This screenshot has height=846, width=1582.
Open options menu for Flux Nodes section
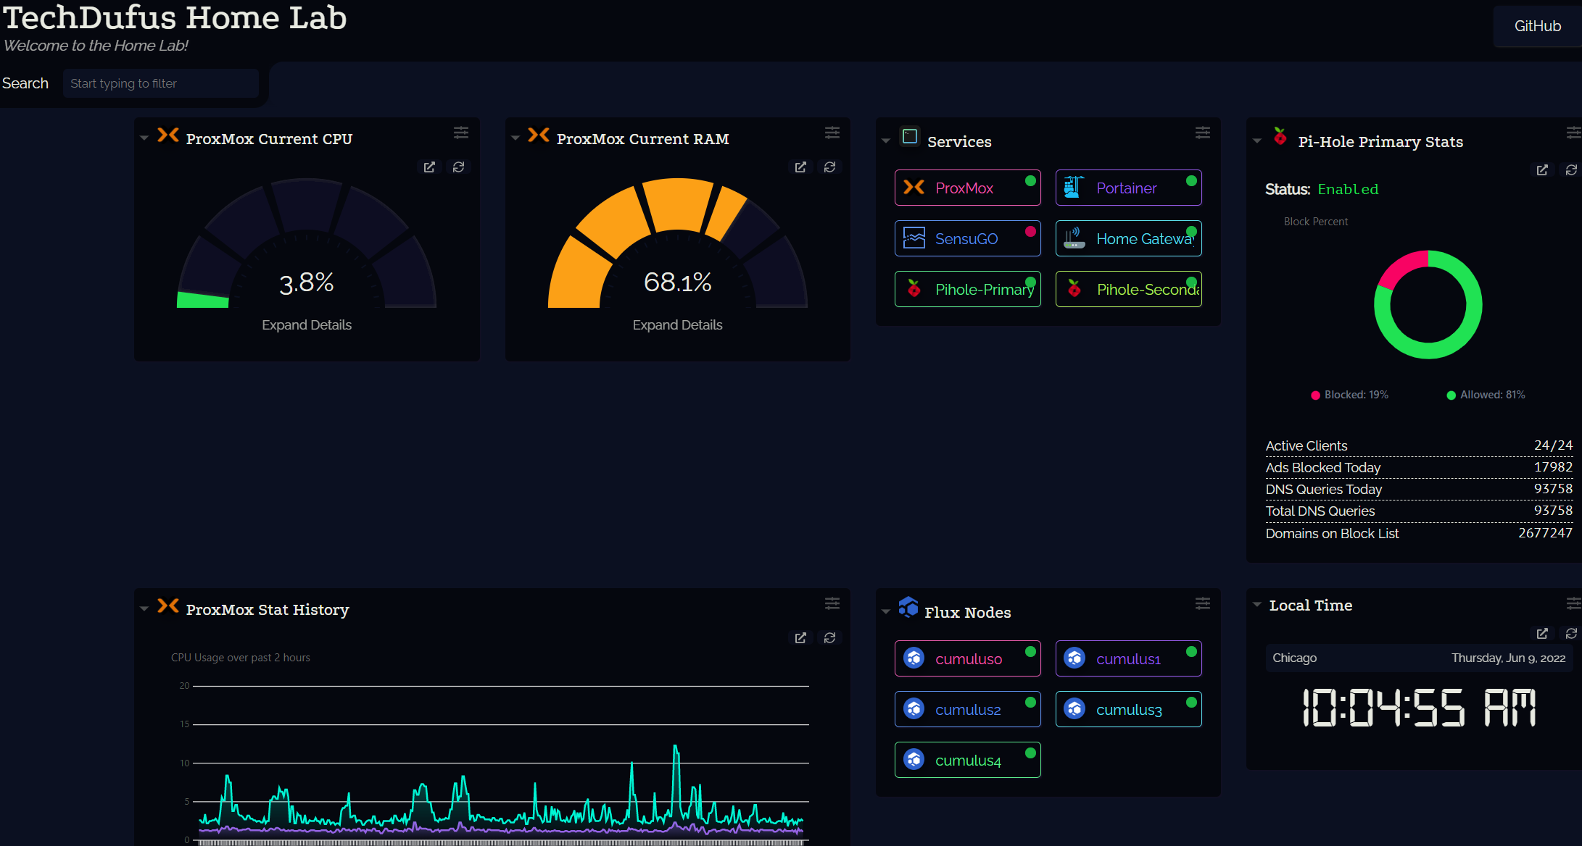pyautogui.click(x=1202, y=603)
